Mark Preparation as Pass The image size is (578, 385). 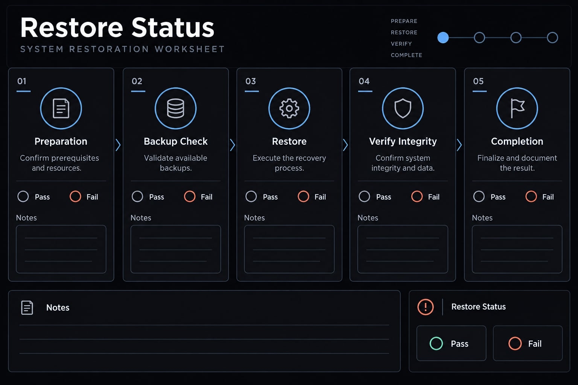(x=23, y=196)
